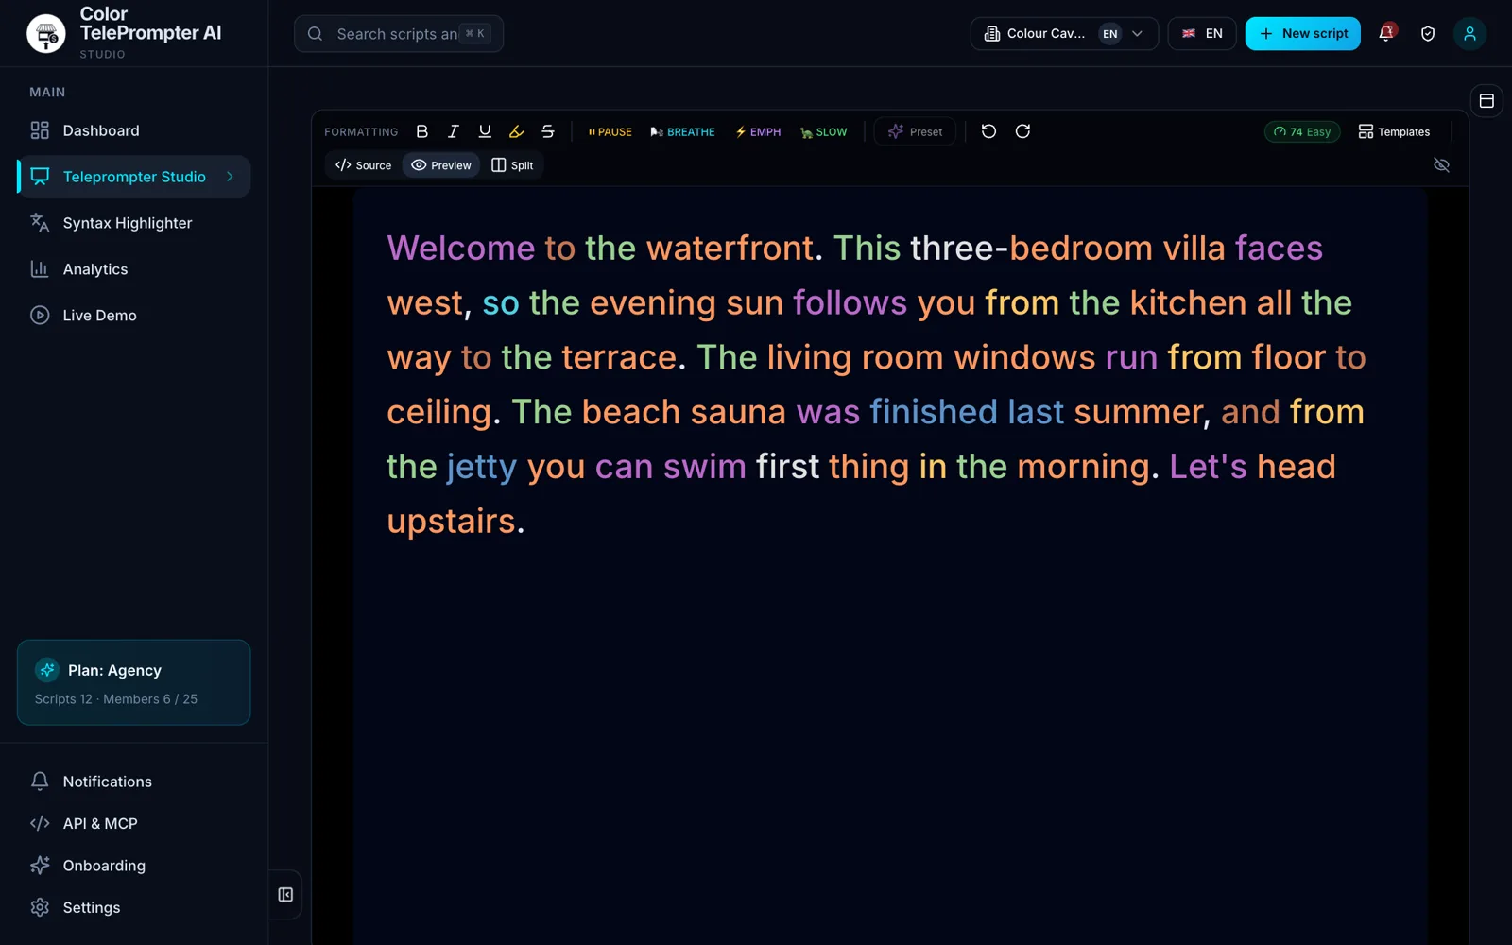Click the Color TelePrompter AI logo

pyautogui.click(x=46, y=34)
